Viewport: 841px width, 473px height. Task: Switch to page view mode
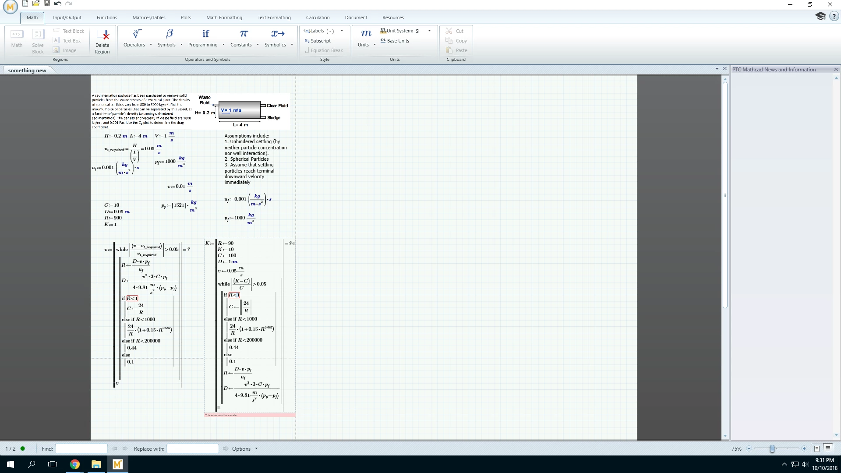[x=816, y=448]
